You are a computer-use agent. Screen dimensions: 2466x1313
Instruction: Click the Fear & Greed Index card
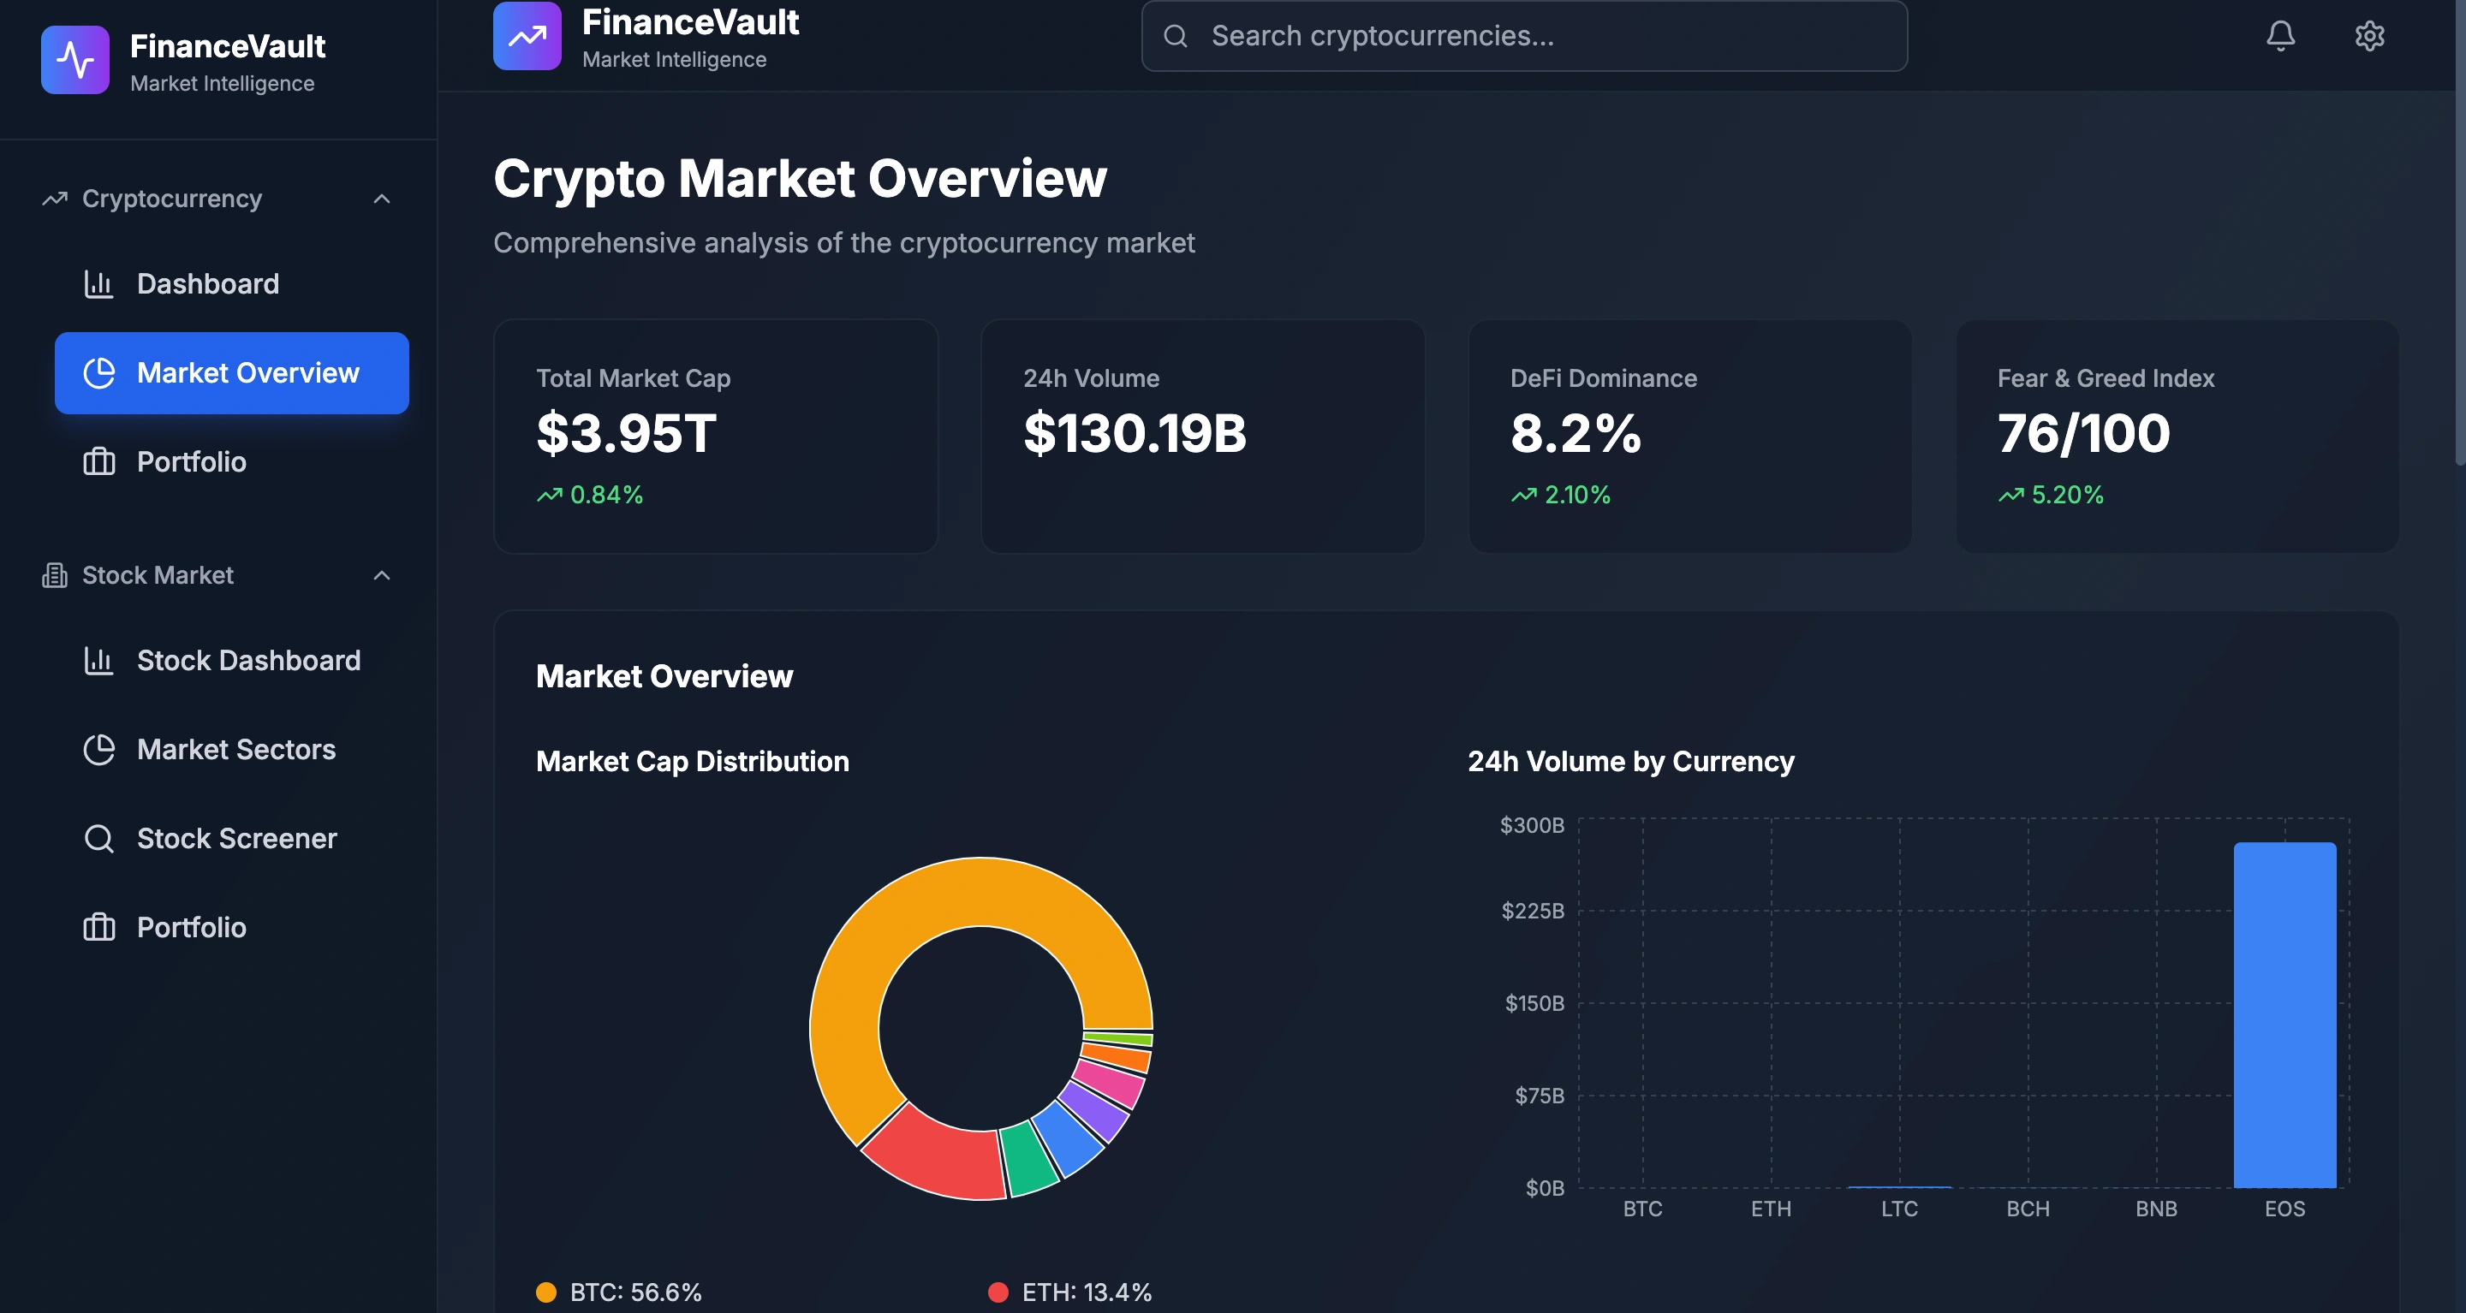point(2177,437)
